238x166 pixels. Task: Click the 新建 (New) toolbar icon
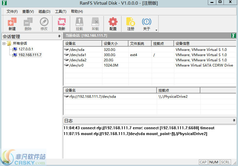pyautogui.click(x=12, y=24)
